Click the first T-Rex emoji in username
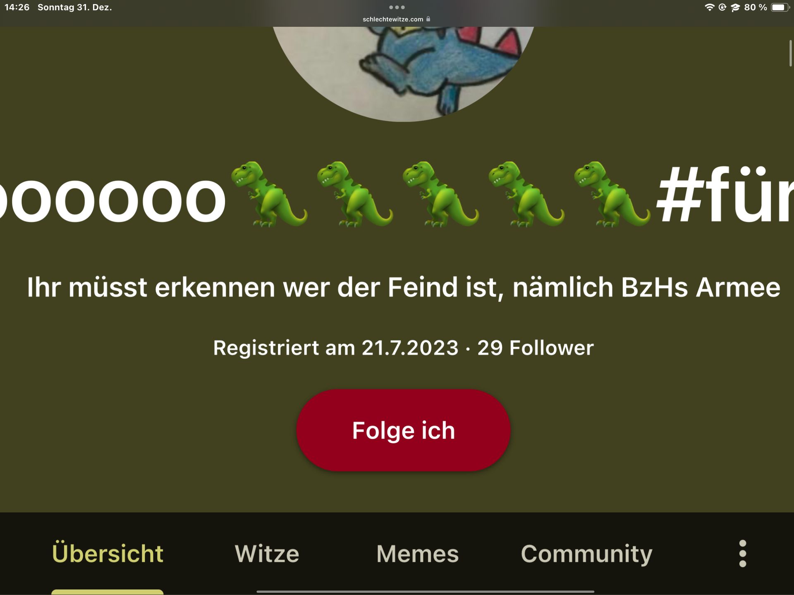794x595 pixels. tap(269, 194)
